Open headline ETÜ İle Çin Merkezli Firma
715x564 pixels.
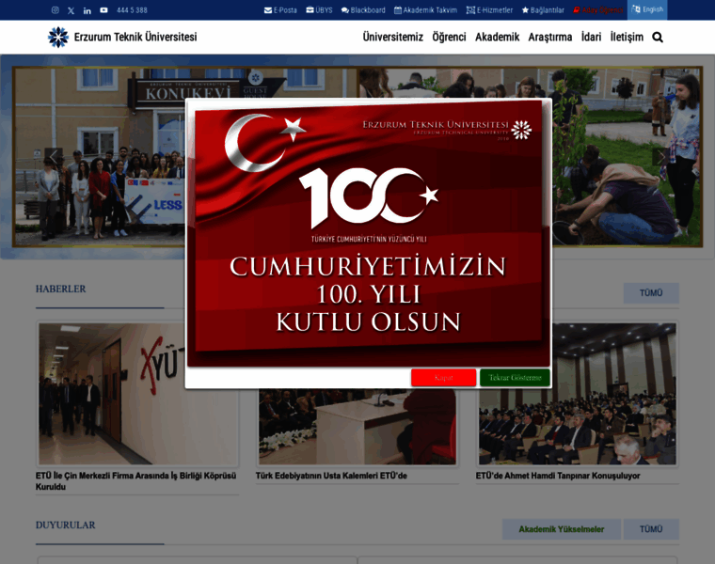[x=136, y=481]
